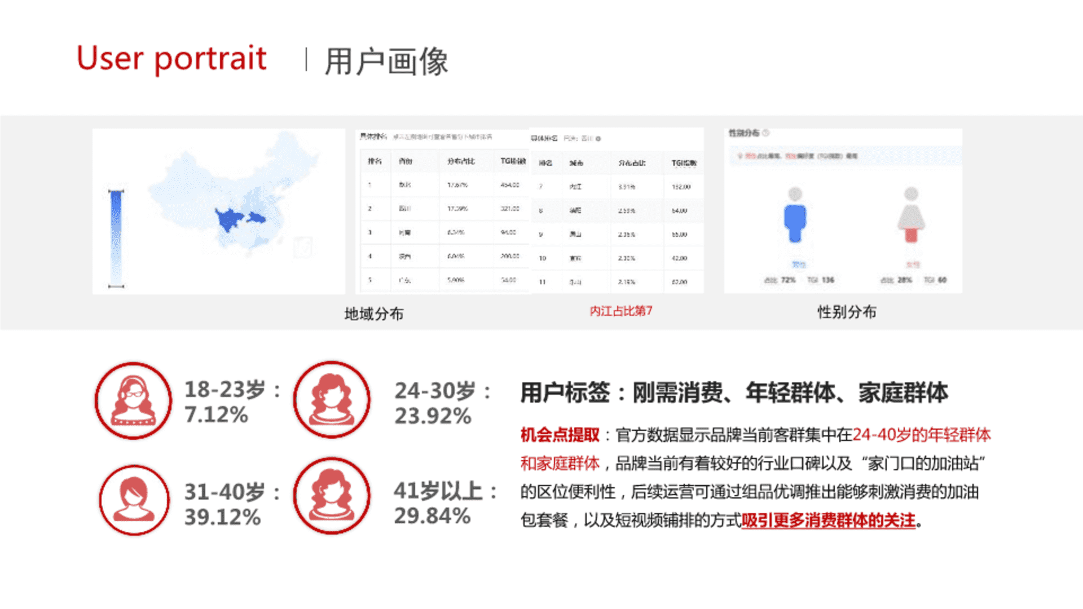Screen dimensions: 1083x609
Task: Click the red 女性 label under female figure
Action: pyautogui.click(x=913, y=264)
